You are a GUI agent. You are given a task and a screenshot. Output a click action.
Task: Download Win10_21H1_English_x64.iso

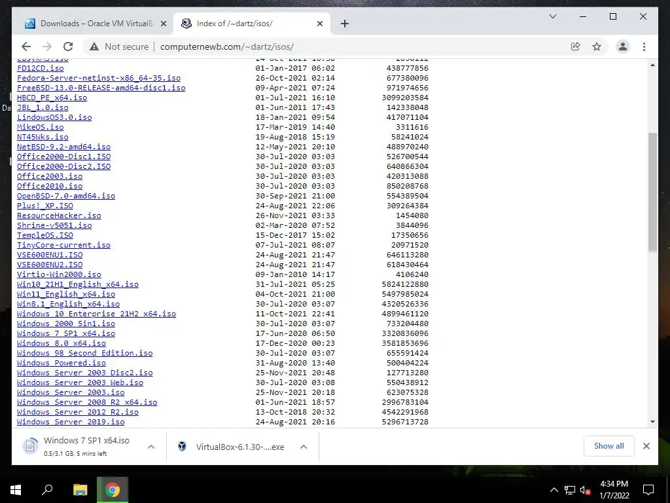point(78,285)
